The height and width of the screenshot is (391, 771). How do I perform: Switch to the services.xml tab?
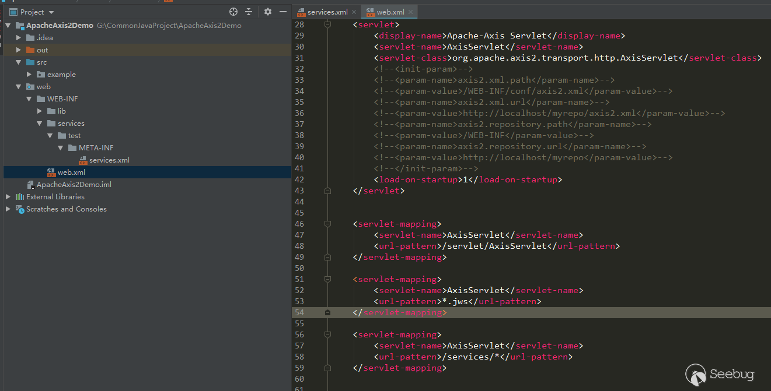click(327, 12)
